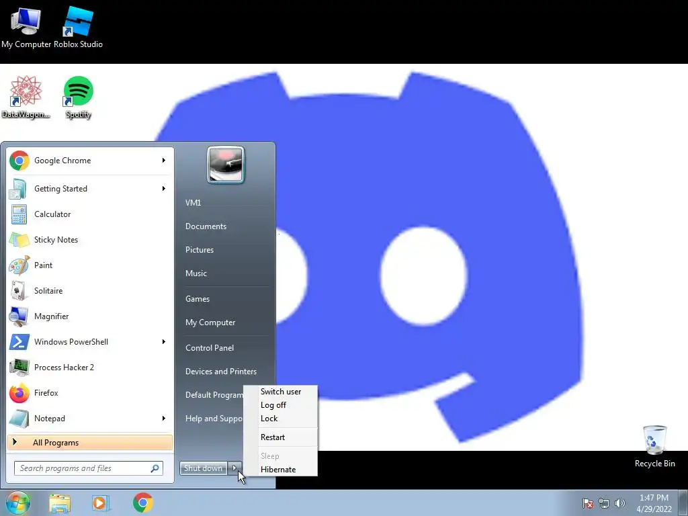Click the Show desktop strip
688x516 pixels.
pos(683,503)
